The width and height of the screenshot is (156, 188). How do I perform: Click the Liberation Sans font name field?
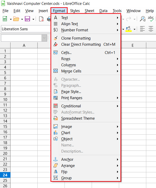[26, 29]
